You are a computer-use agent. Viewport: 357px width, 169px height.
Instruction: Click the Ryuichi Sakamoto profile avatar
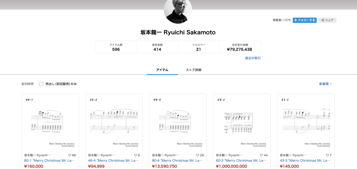178,11
